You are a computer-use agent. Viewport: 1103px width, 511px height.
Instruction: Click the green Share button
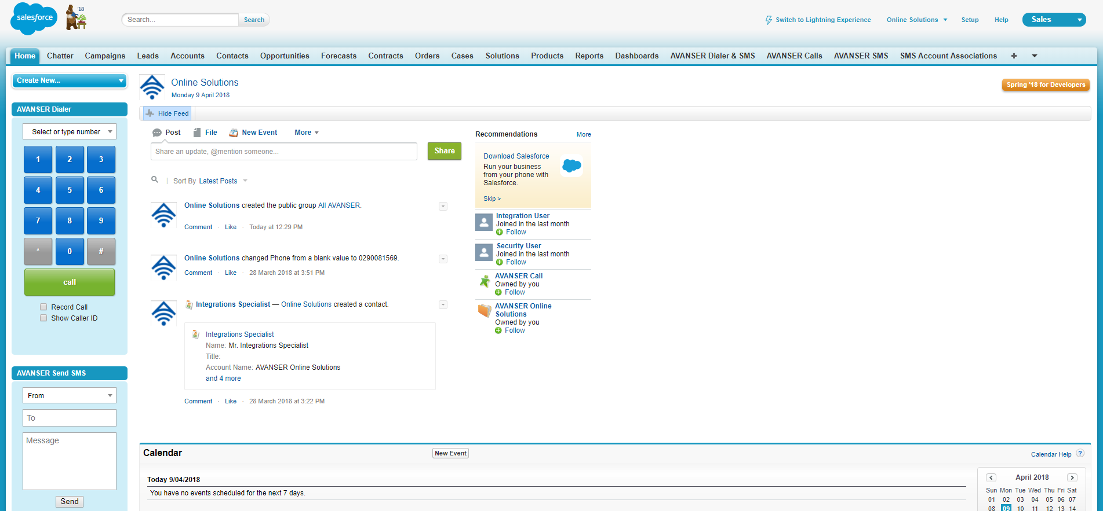[445, 151]
